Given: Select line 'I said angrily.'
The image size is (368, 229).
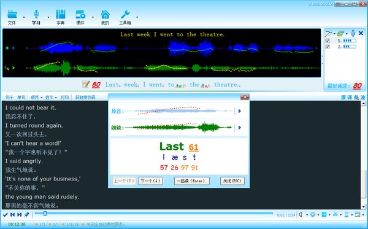Looking at the screenshot, I should point(24,161).
